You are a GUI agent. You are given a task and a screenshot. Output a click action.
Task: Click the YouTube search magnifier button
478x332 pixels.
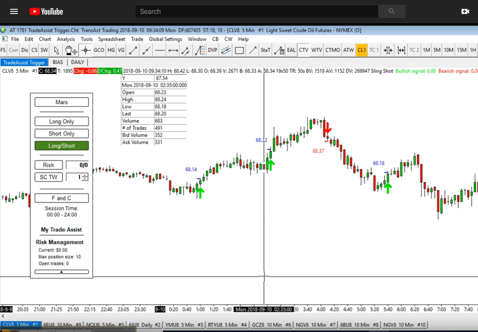click(x=392, y=11)
